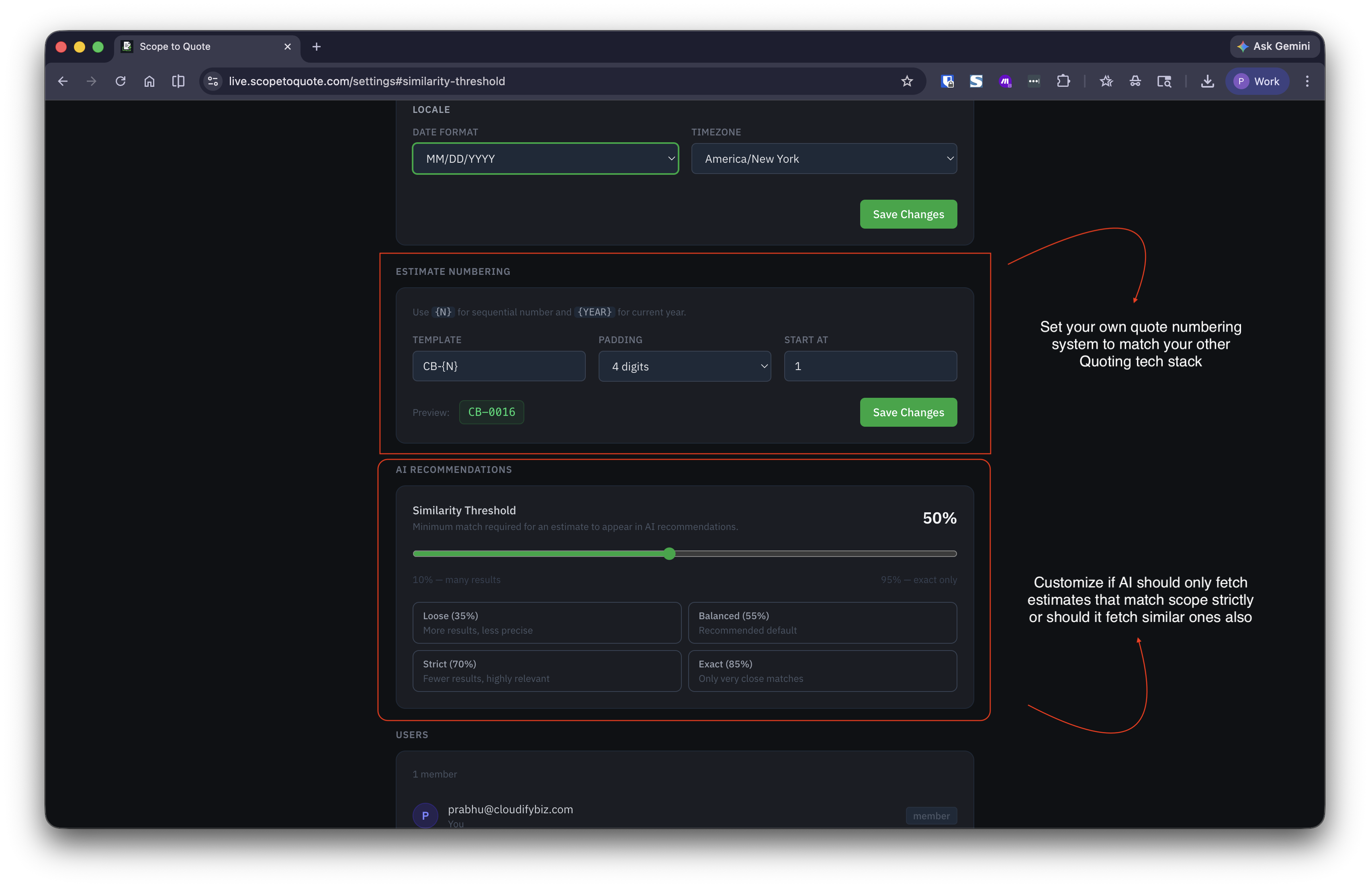The height and width of the screenshot is (888, 1370).
Task: Open the Date Format dropdown
Action: pos(545,158)
